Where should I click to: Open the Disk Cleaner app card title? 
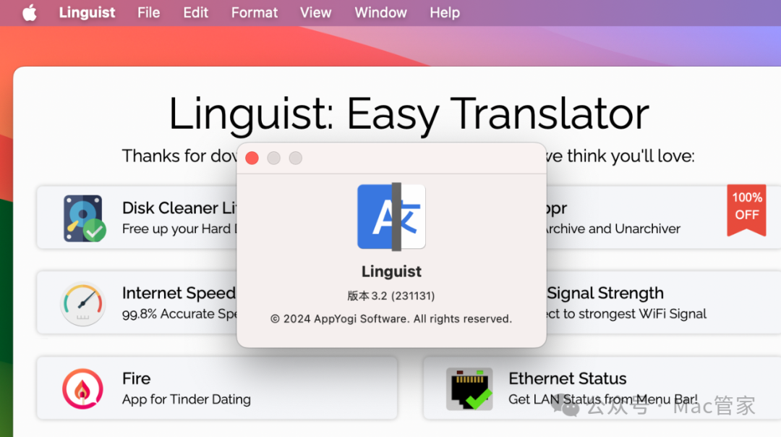coord(179,208)
